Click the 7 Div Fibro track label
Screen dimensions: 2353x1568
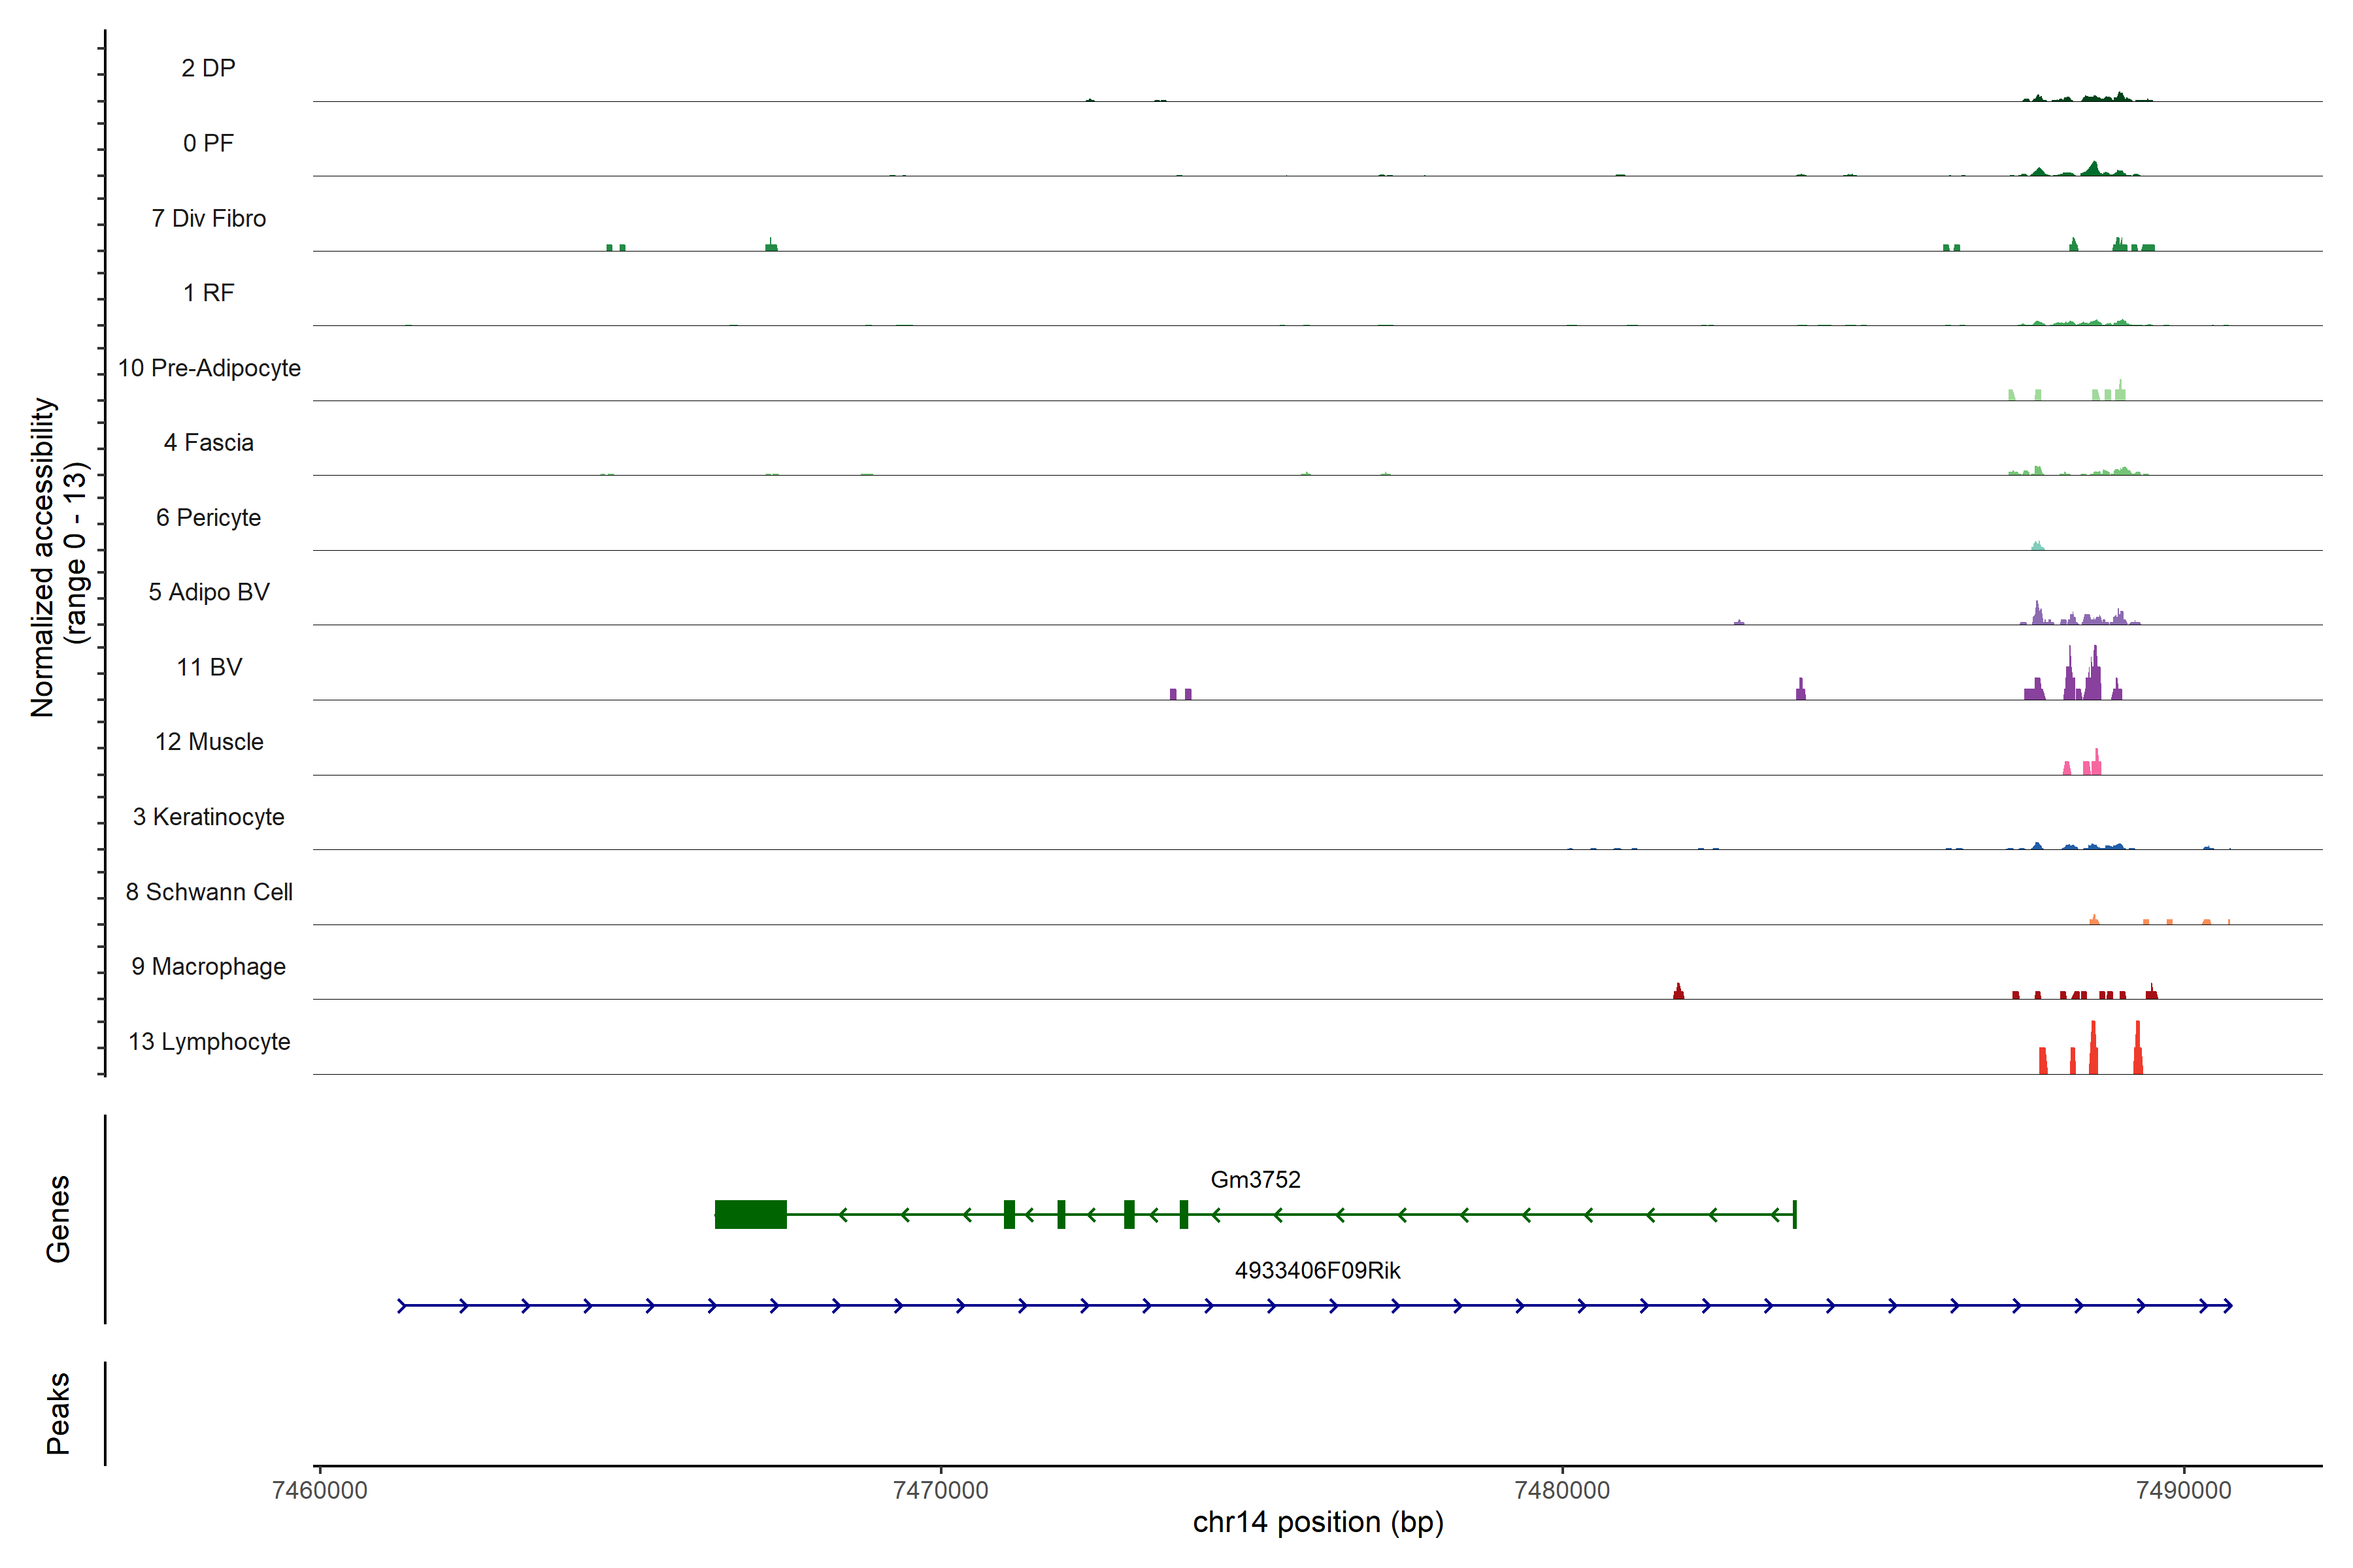coord(208,218)
